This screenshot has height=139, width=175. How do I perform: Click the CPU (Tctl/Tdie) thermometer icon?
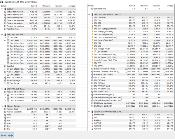[92, 17]
